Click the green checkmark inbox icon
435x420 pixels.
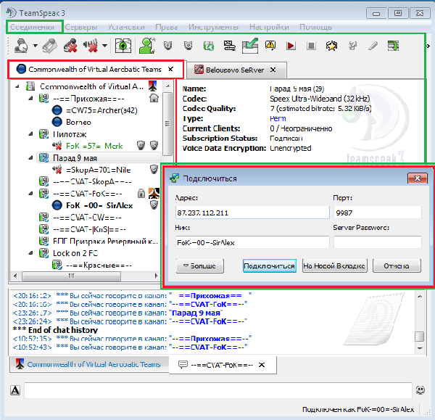[250, 46]
